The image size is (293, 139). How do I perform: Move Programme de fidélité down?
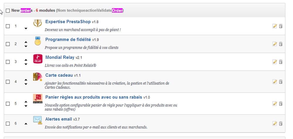coord(26,46)
